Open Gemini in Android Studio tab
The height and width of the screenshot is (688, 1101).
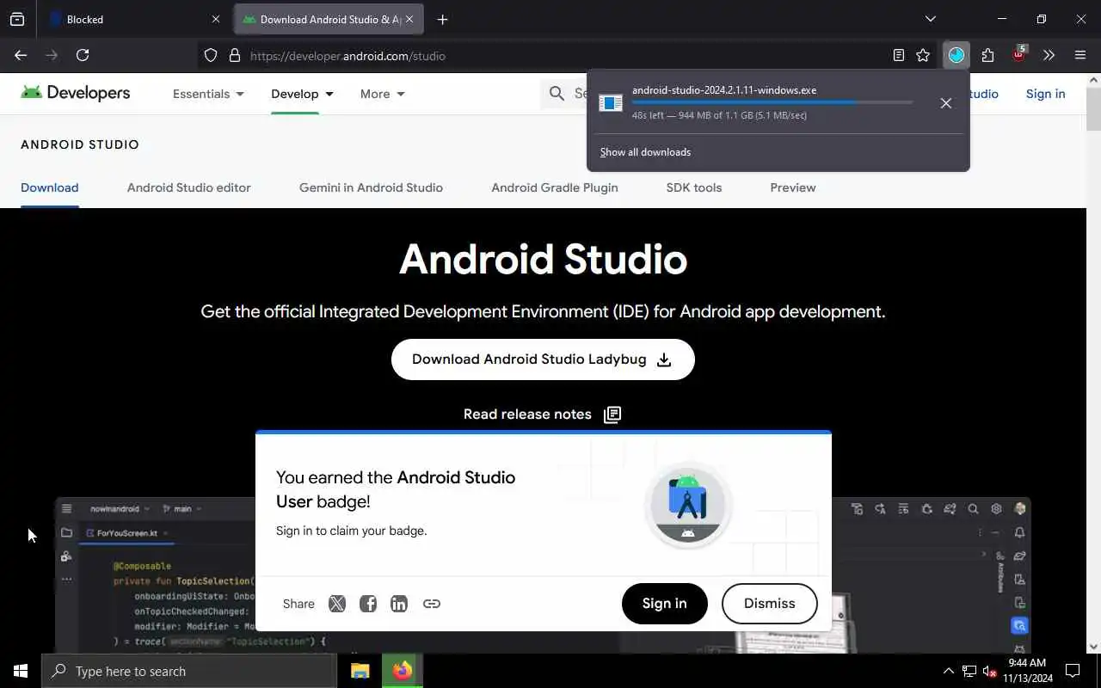pyautogui.click(x=371, y=187)
